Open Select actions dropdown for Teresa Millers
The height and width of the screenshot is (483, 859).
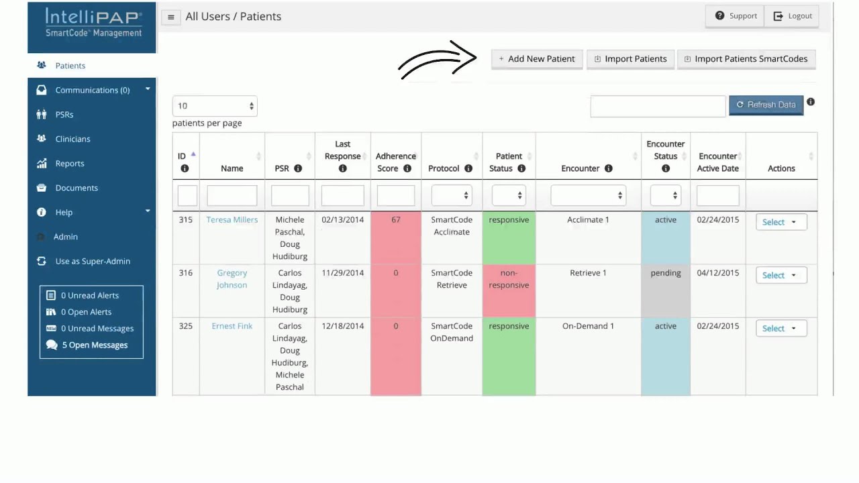point(781,222)
